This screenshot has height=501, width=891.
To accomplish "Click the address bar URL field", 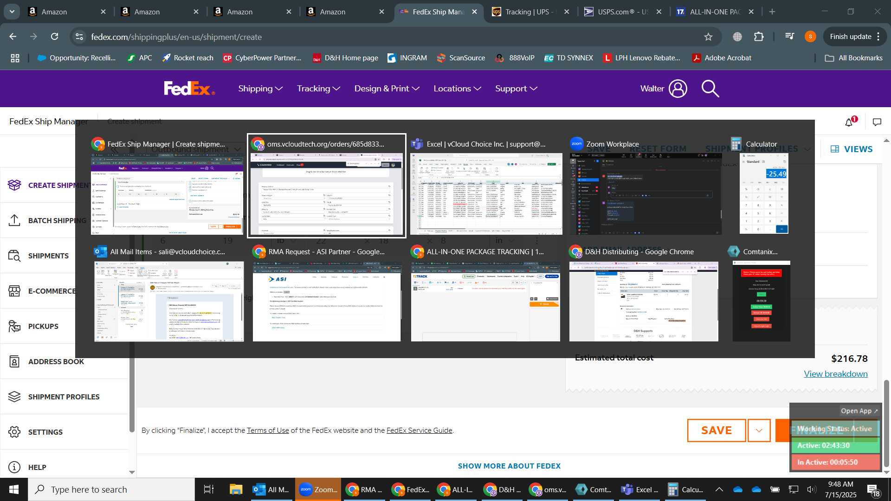I will [x=390, y=37].
